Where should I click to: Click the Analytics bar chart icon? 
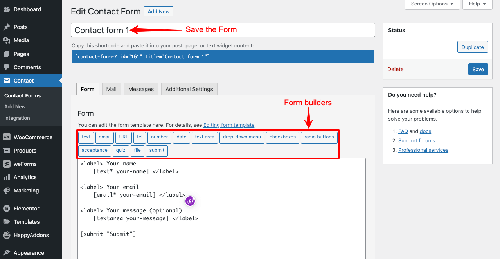coord(7,177)
